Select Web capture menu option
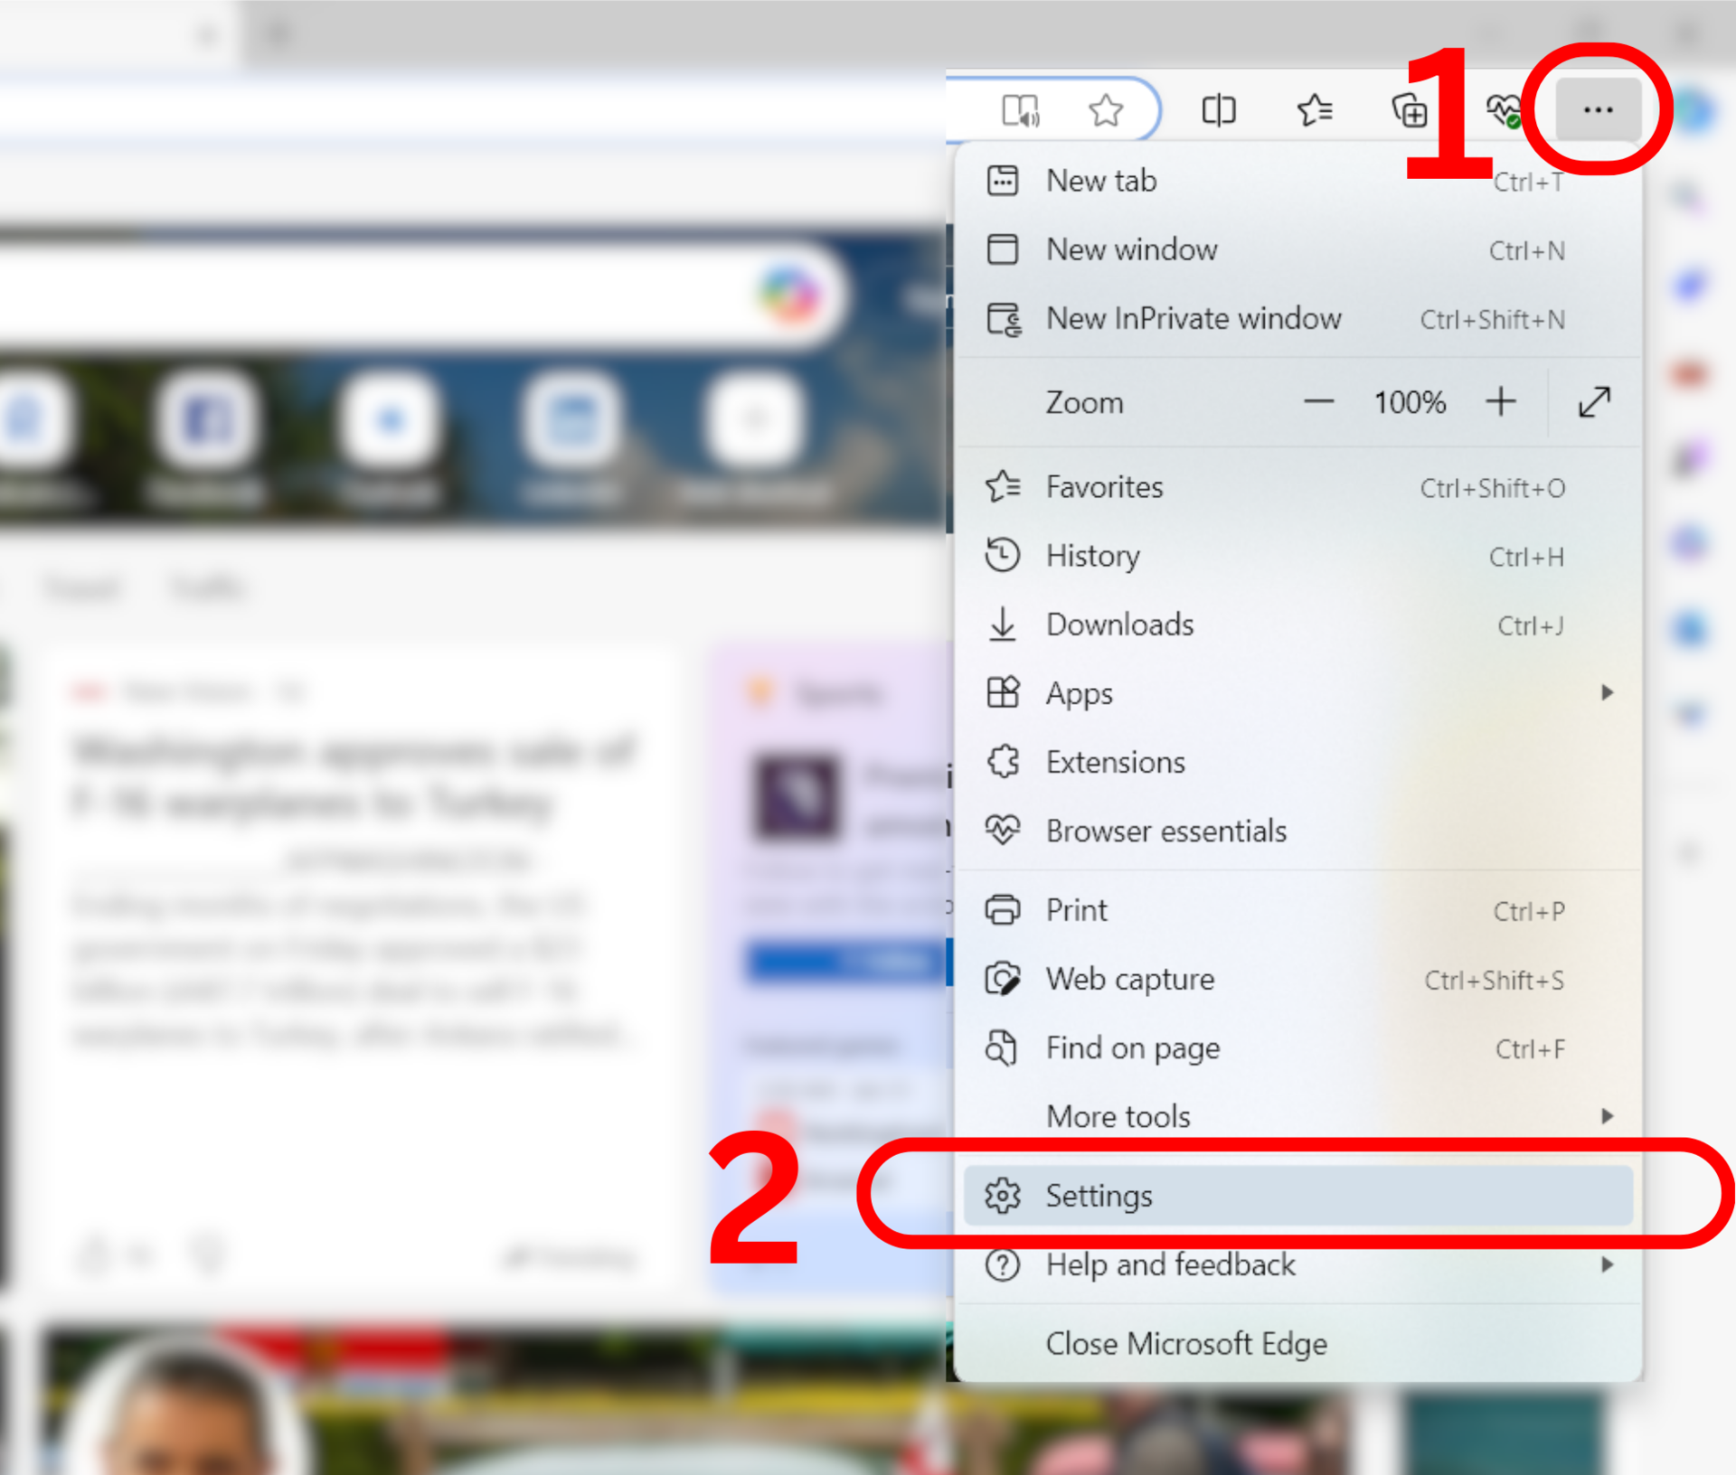Image resolution: width=1736 pixels, height=1475 pixels. [1130, 980]
